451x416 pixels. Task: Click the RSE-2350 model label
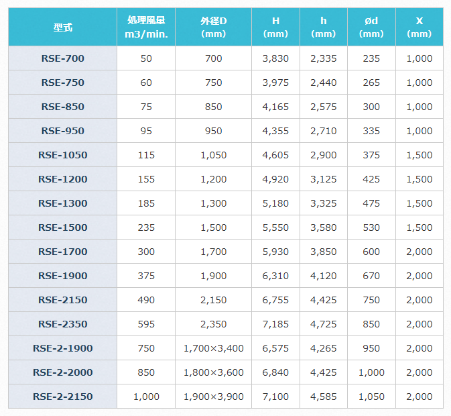[x=62, y=324]
